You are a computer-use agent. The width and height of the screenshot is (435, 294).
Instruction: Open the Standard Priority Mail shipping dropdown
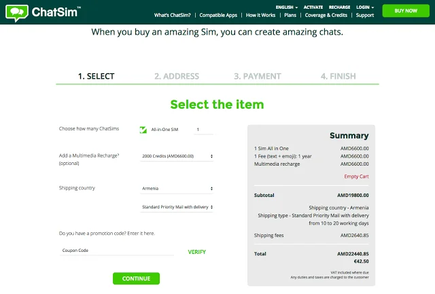pos(177,206)
